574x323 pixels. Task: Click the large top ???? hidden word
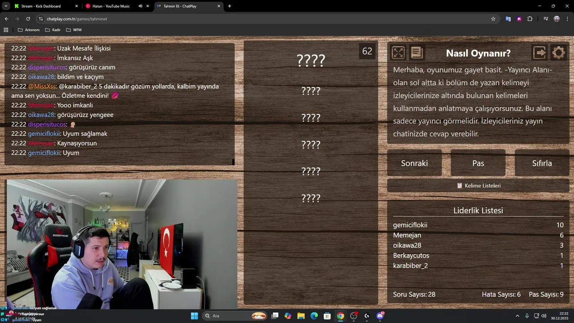coord(311,60)
